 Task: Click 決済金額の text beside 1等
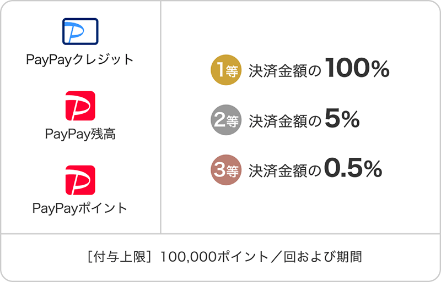(x=285, y=71)
